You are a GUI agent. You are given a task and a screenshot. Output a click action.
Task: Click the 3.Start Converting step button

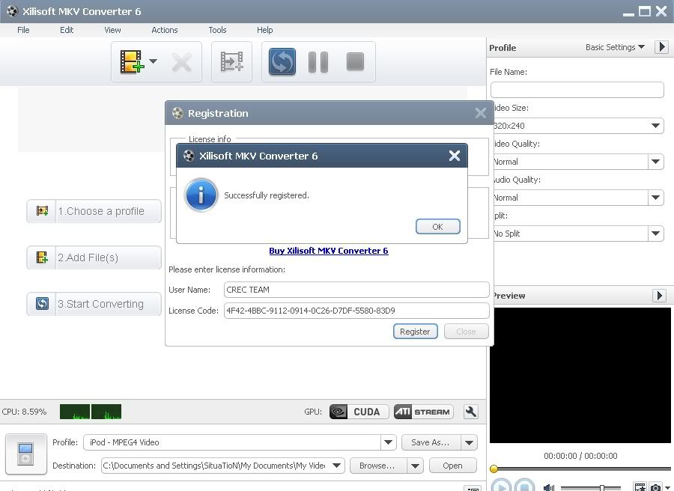click(x=94, y=304)
